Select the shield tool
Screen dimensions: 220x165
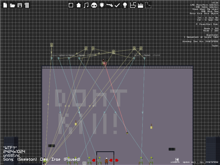(102, 5)
